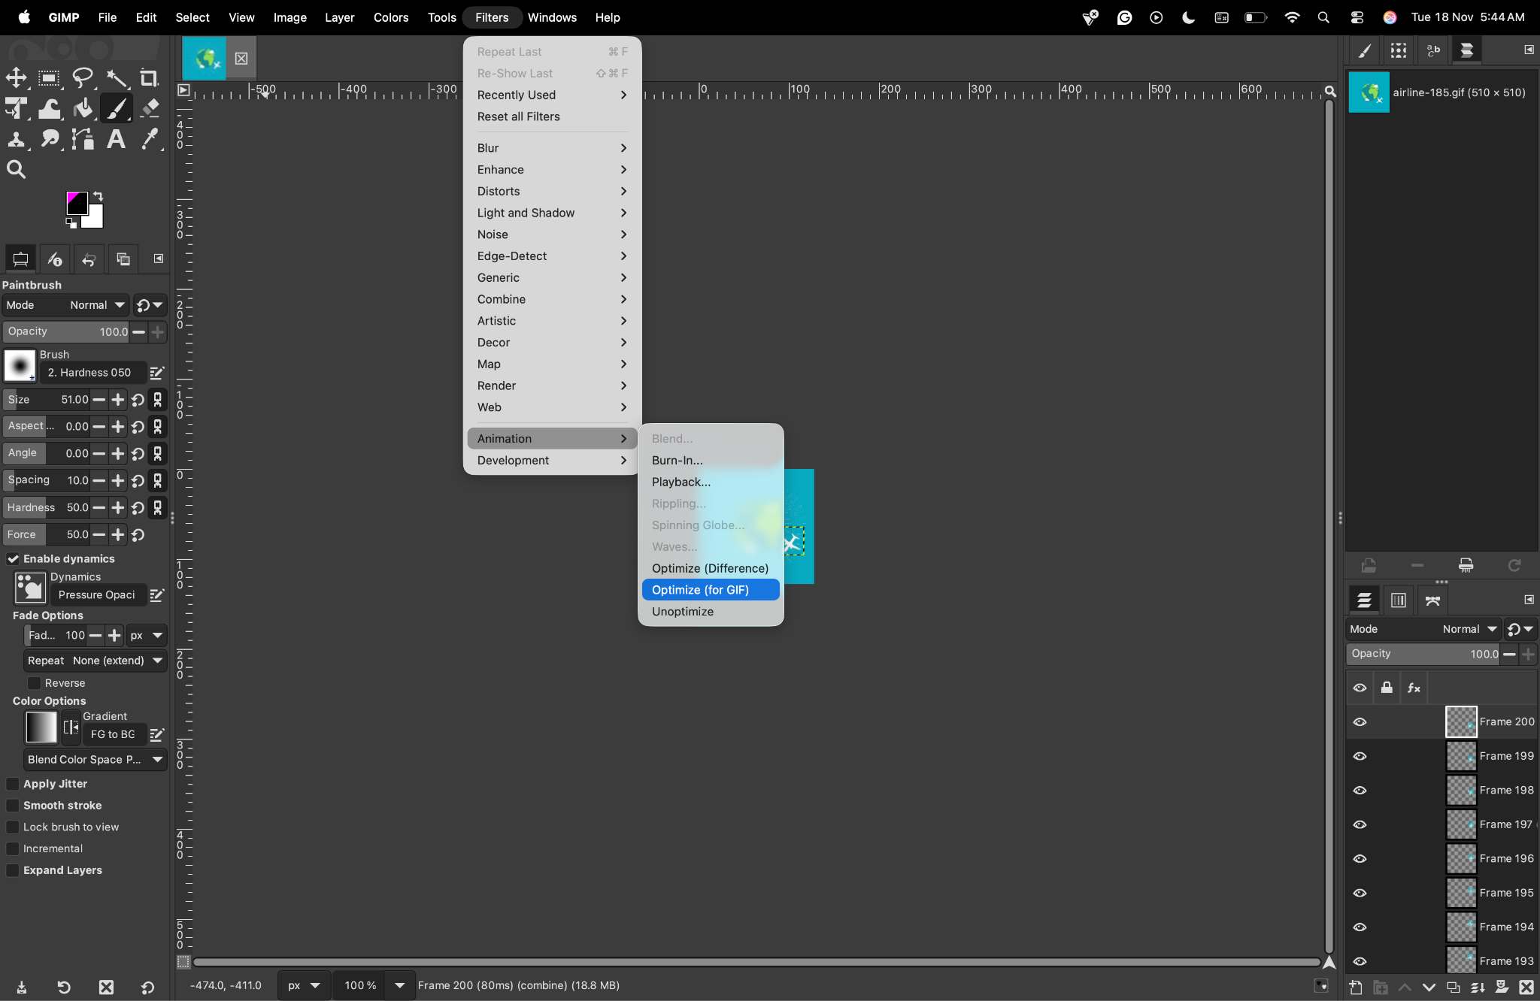Open the Windows menu

point(553,17)
